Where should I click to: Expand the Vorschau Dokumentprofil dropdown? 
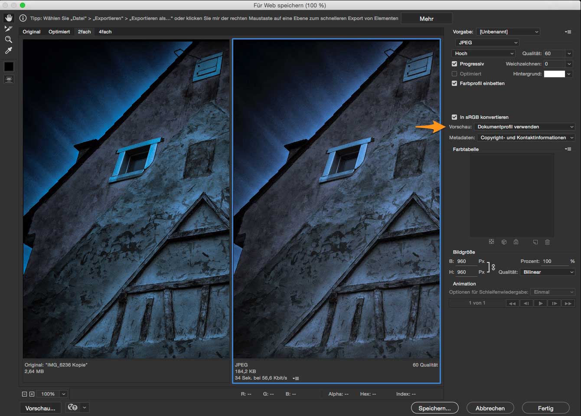[x=525, y=127]
